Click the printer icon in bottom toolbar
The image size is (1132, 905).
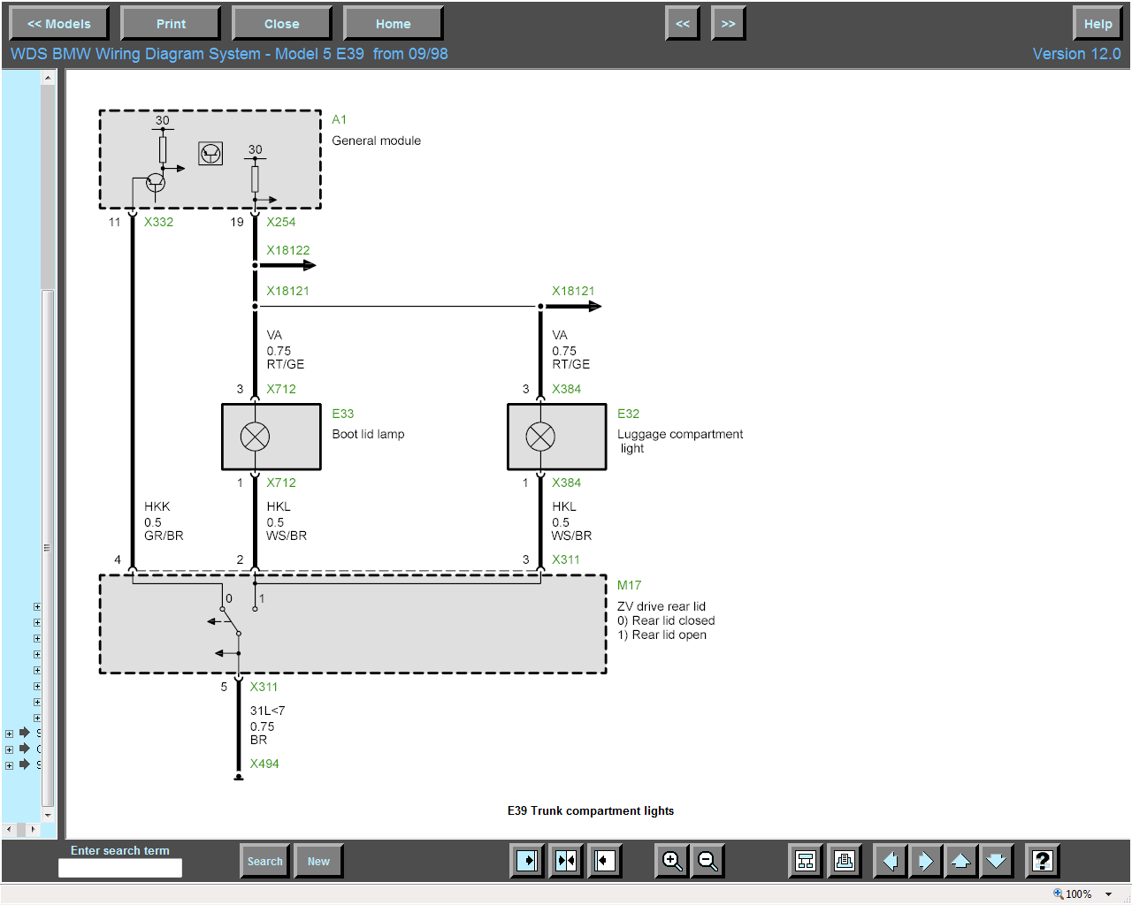pos(845,861)
